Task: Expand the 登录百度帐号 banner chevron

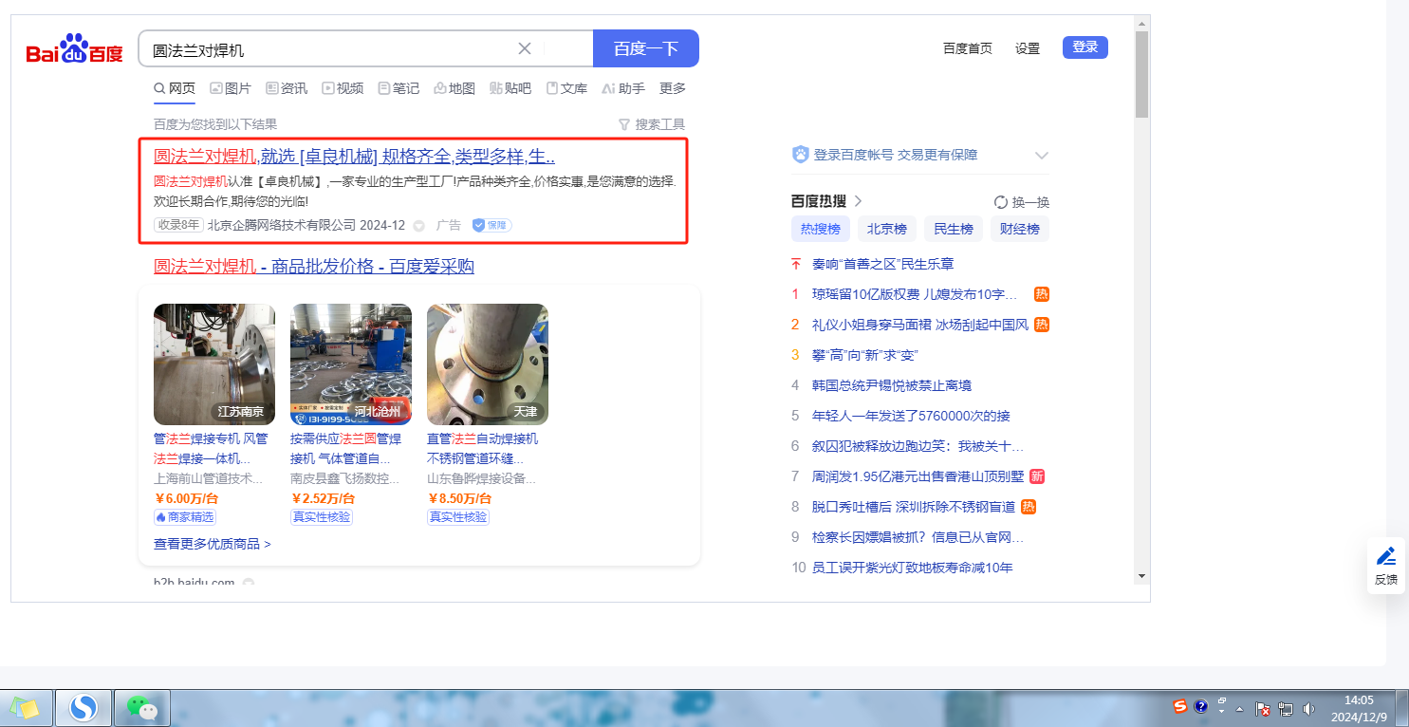Action: 1042,156
